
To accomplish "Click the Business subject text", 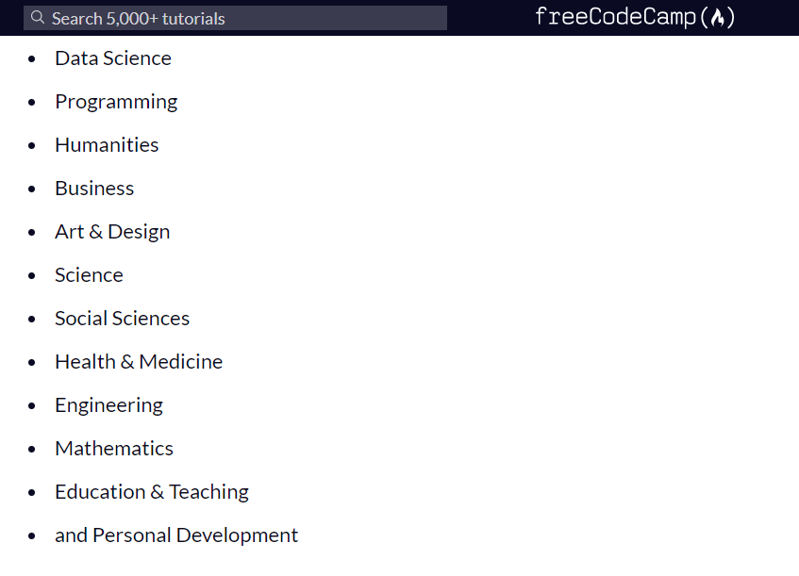I will coord(94,189).
